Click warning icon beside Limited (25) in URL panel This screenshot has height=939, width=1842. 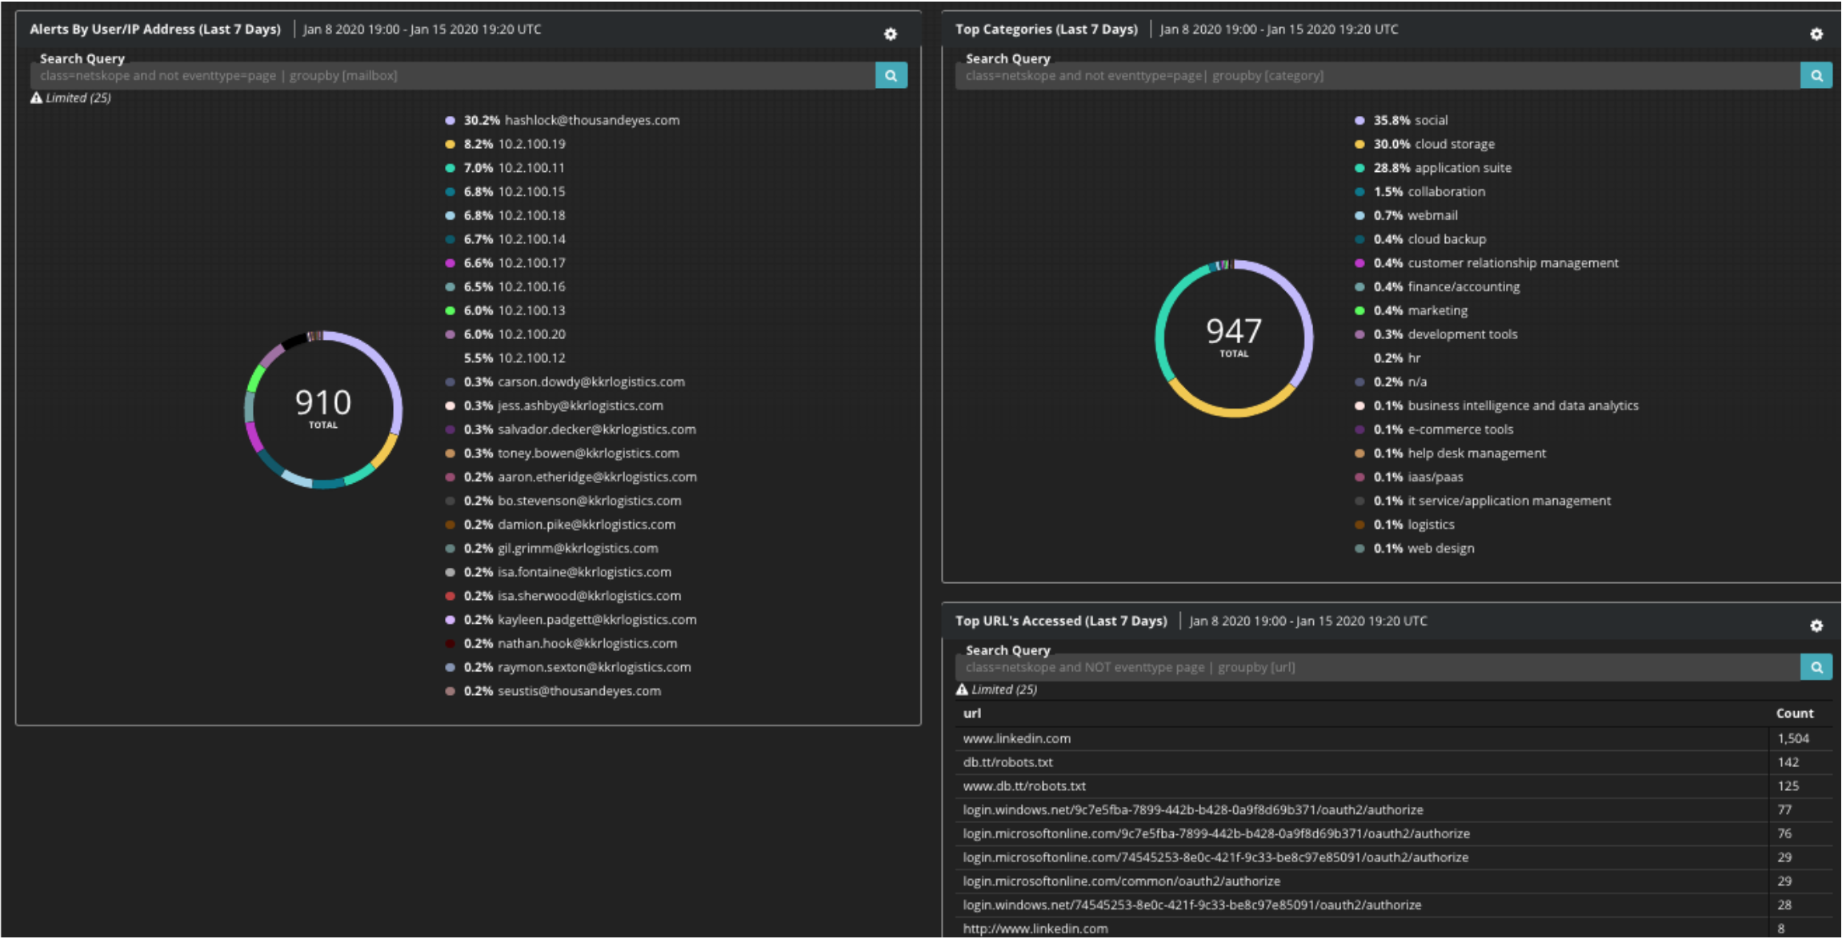962,689
